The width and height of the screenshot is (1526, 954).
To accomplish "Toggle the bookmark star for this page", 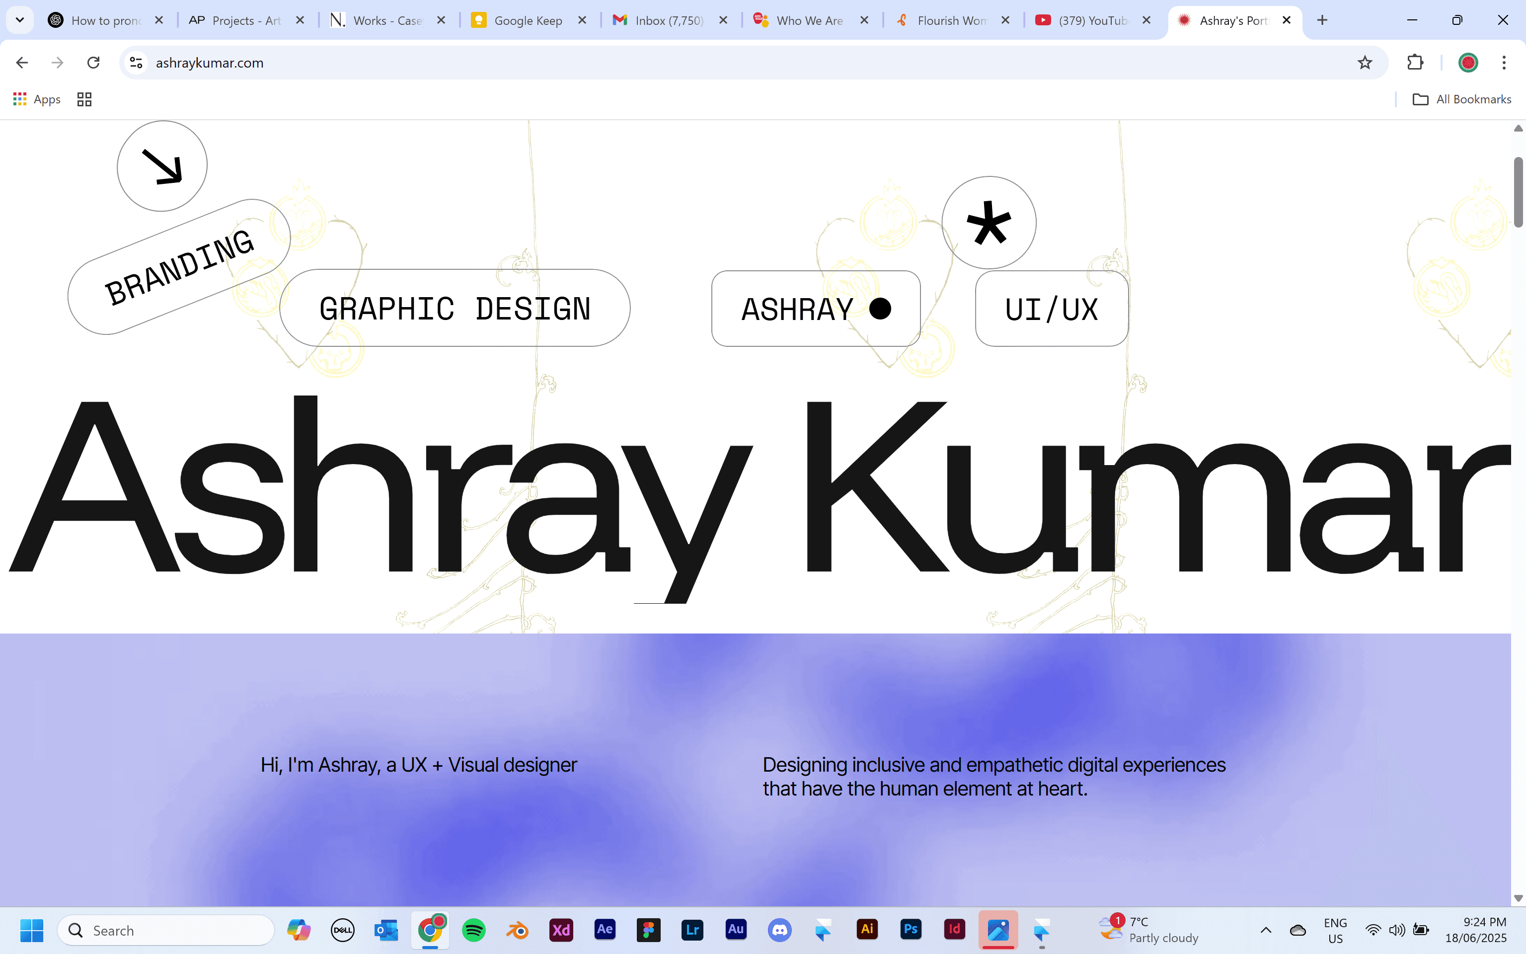I will (1365, 63).
